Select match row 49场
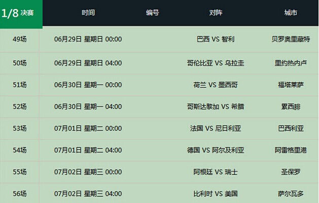 [x=20, y=38]
